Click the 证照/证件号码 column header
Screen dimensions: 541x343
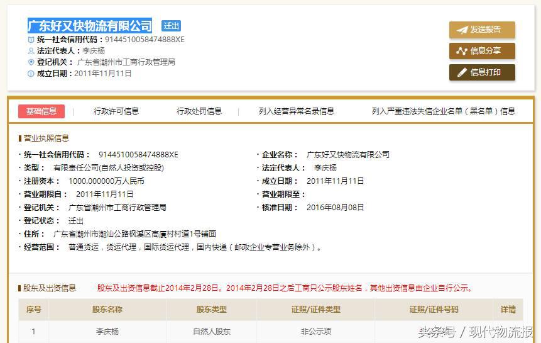point(434,310)
